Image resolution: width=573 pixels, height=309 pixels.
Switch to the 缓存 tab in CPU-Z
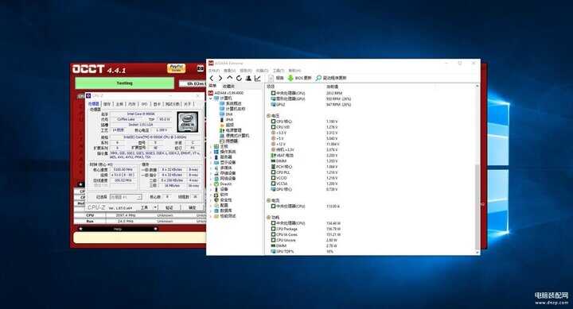click(x=107, y=104)
